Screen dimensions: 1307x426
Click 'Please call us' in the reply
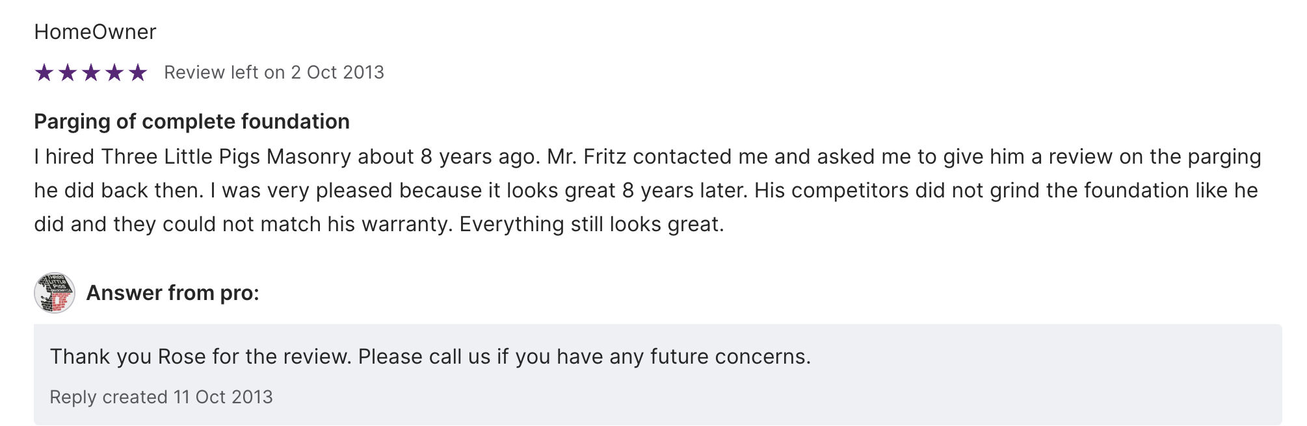point(424,357)
